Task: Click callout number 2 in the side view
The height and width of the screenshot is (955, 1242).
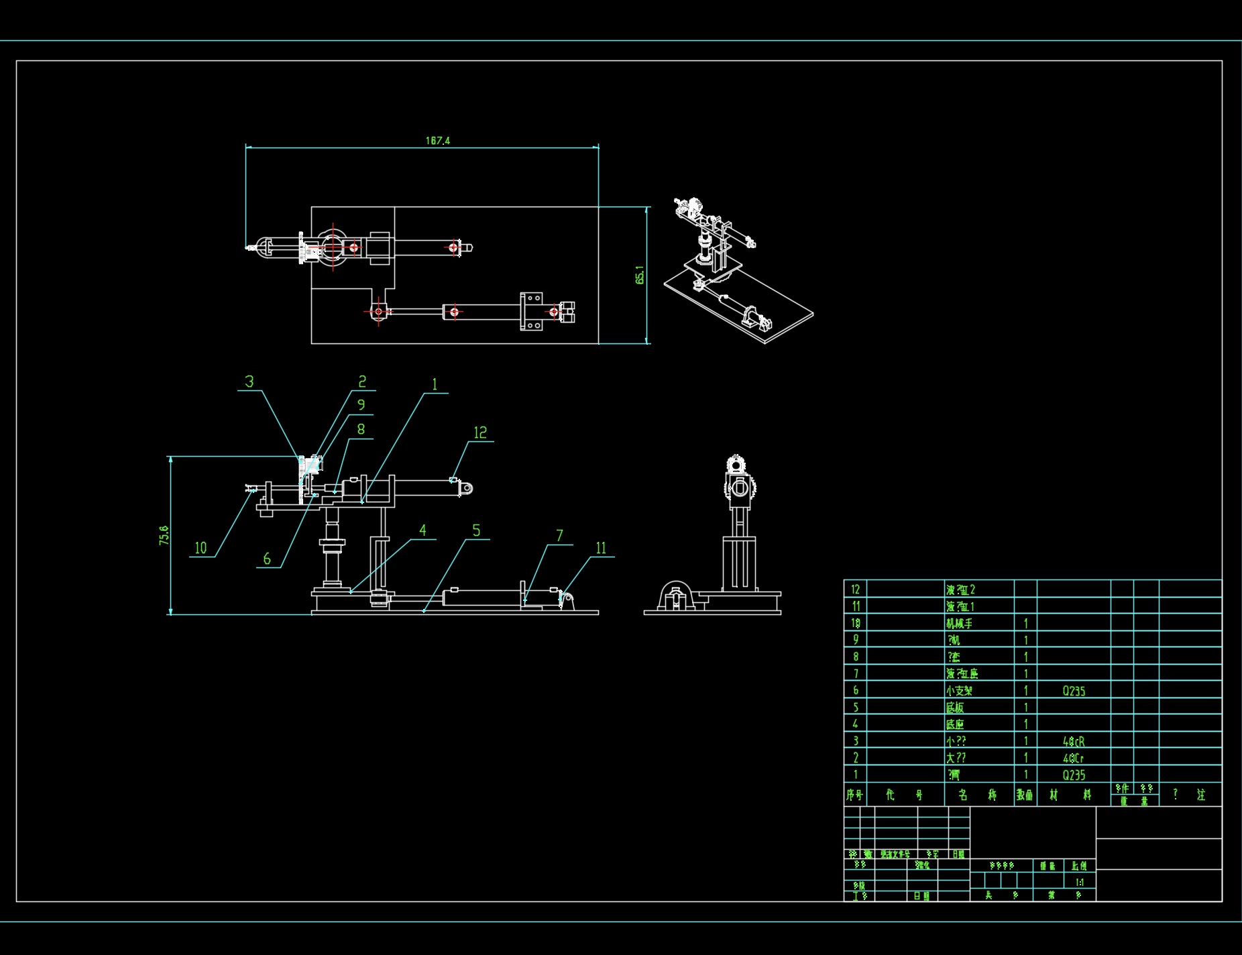Action: 362,382
